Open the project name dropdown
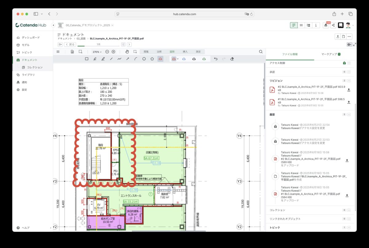Screen dimensions: 369x248 [90, 25]
